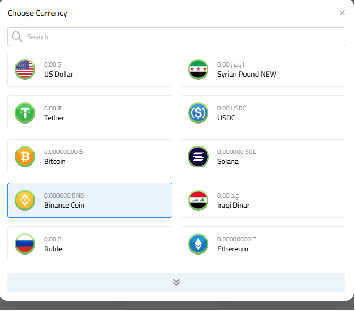Click the 0.00 ع.د Iraqi balance
The image size is (355, 311).
(x=228, y=195)
